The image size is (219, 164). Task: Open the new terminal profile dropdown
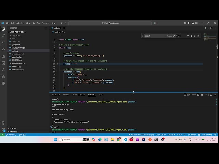point(195,95)
